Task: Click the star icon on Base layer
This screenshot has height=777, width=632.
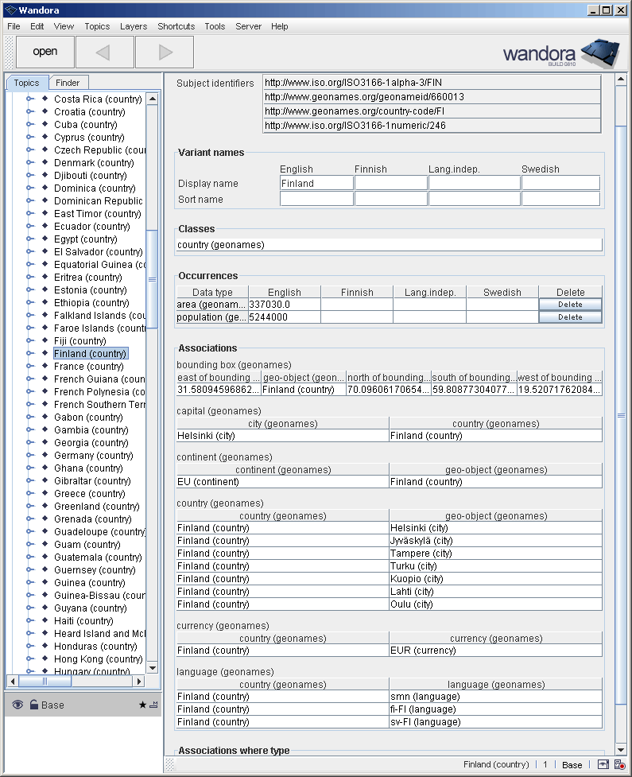Action: tap(142, 705)
